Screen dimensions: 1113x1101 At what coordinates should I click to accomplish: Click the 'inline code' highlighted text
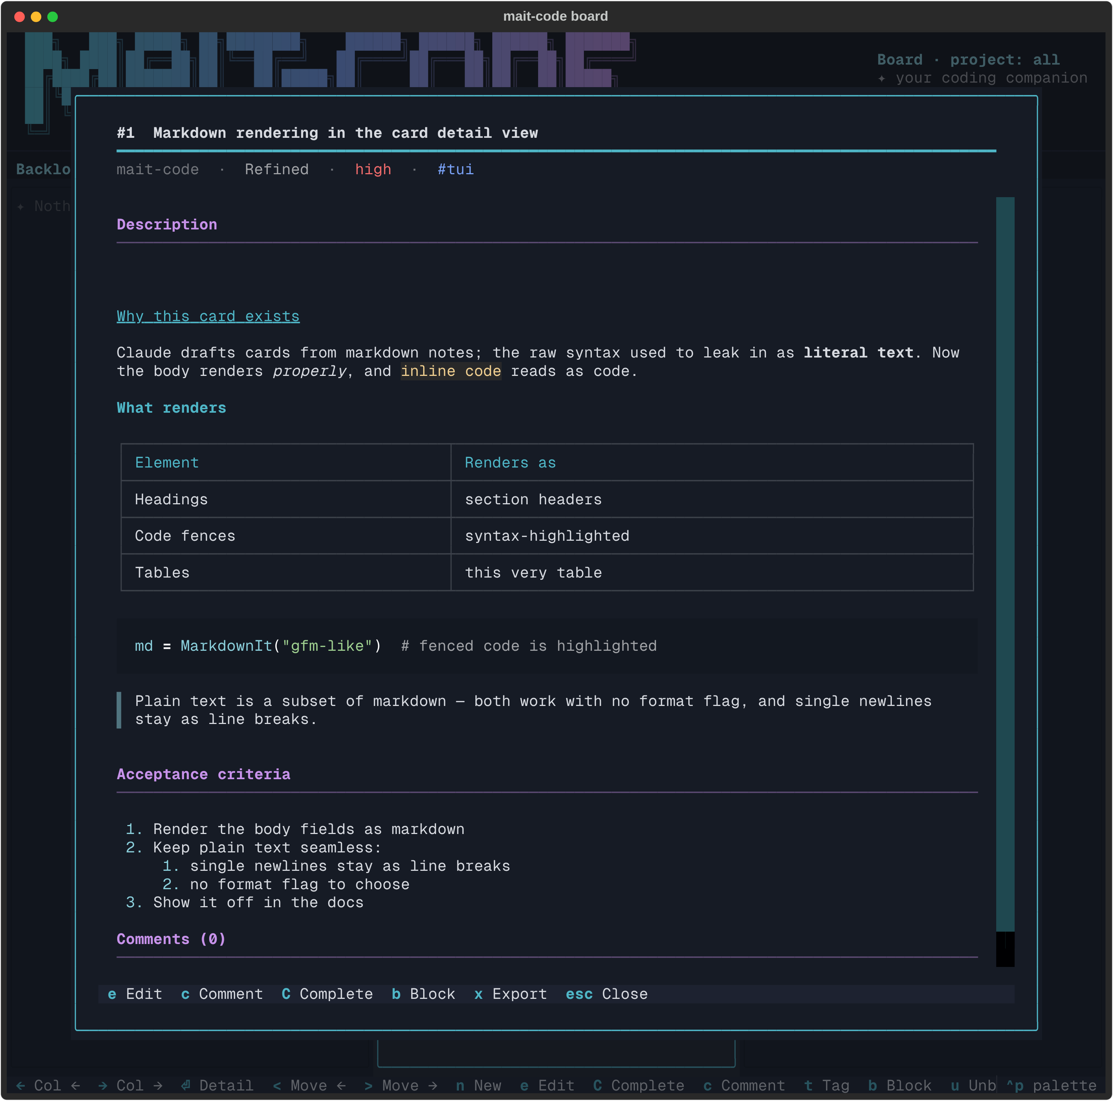pos(451,371)
